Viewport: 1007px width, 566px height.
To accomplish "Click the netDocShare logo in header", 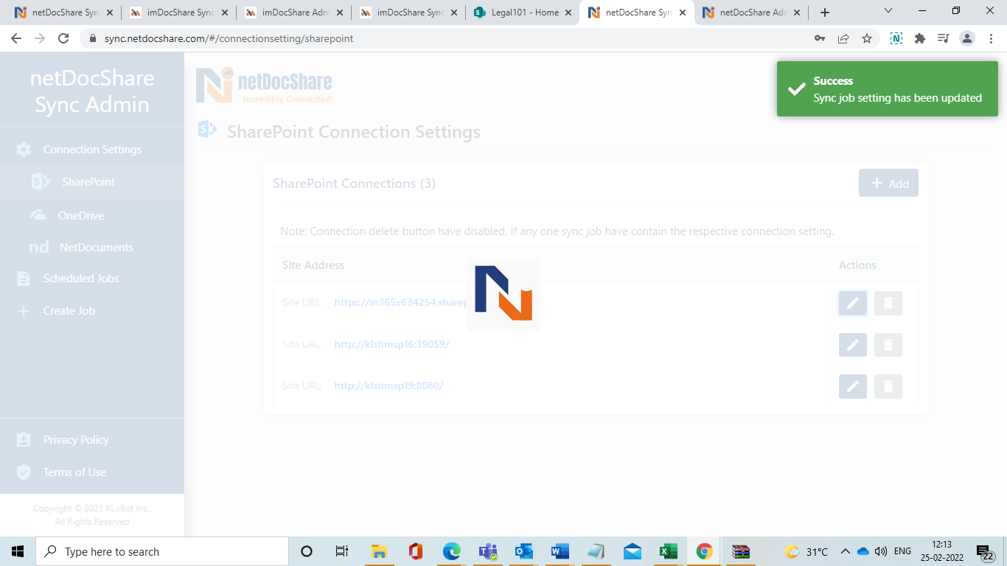I will coord(264,85).
